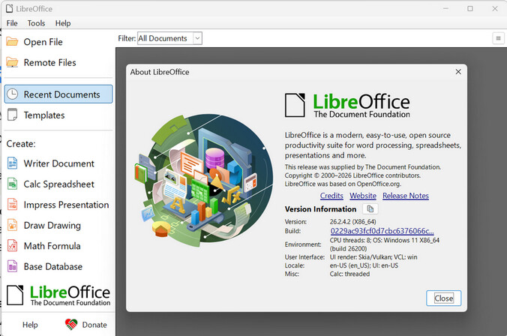The height and width of the screenshot is (336, 507).
Task: Open the File menu
Action: (12, 23)
